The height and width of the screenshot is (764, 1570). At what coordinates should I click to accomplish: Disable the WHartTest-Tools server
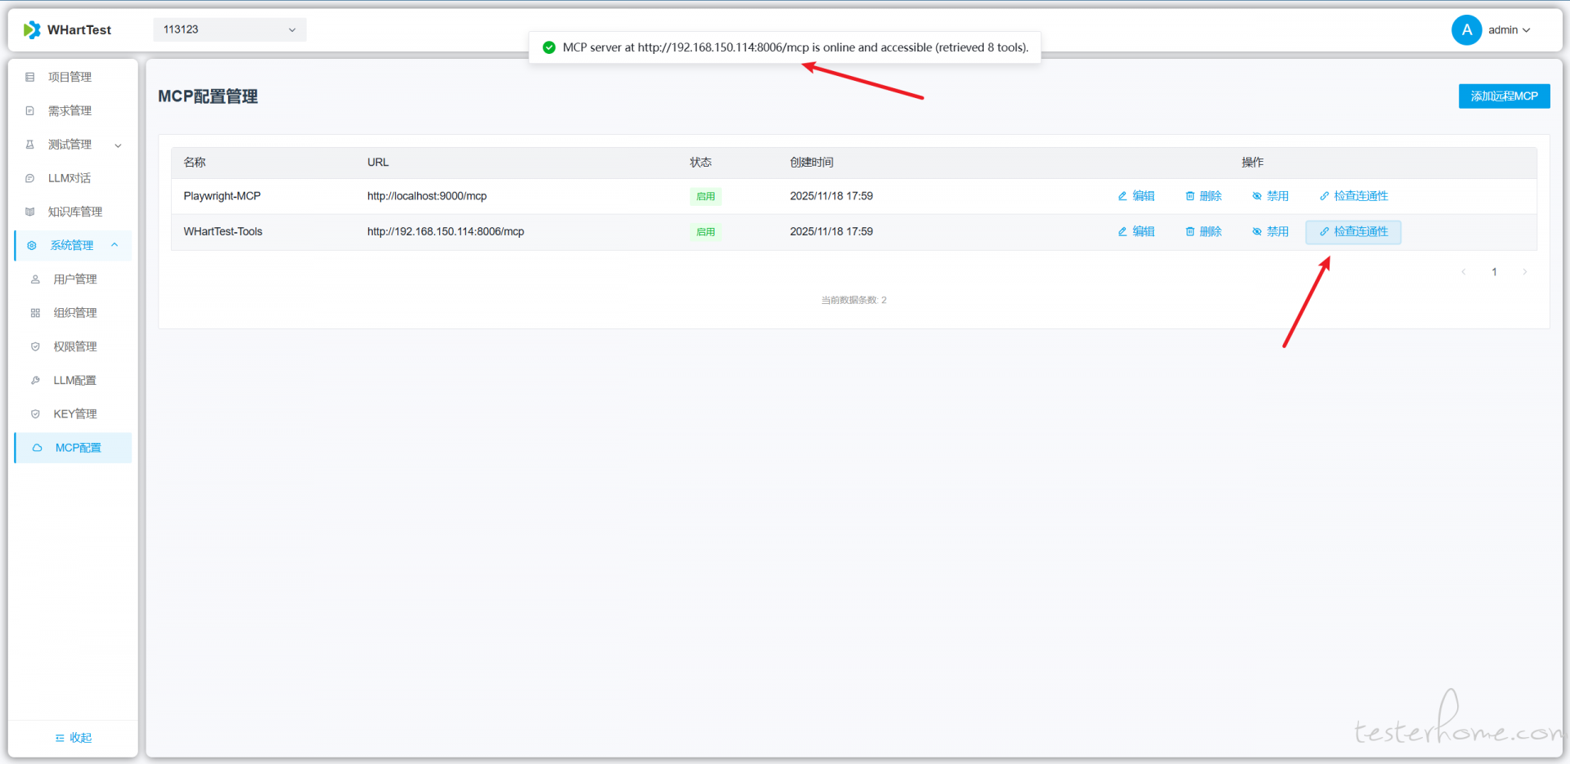click(x=1270, y=232)
